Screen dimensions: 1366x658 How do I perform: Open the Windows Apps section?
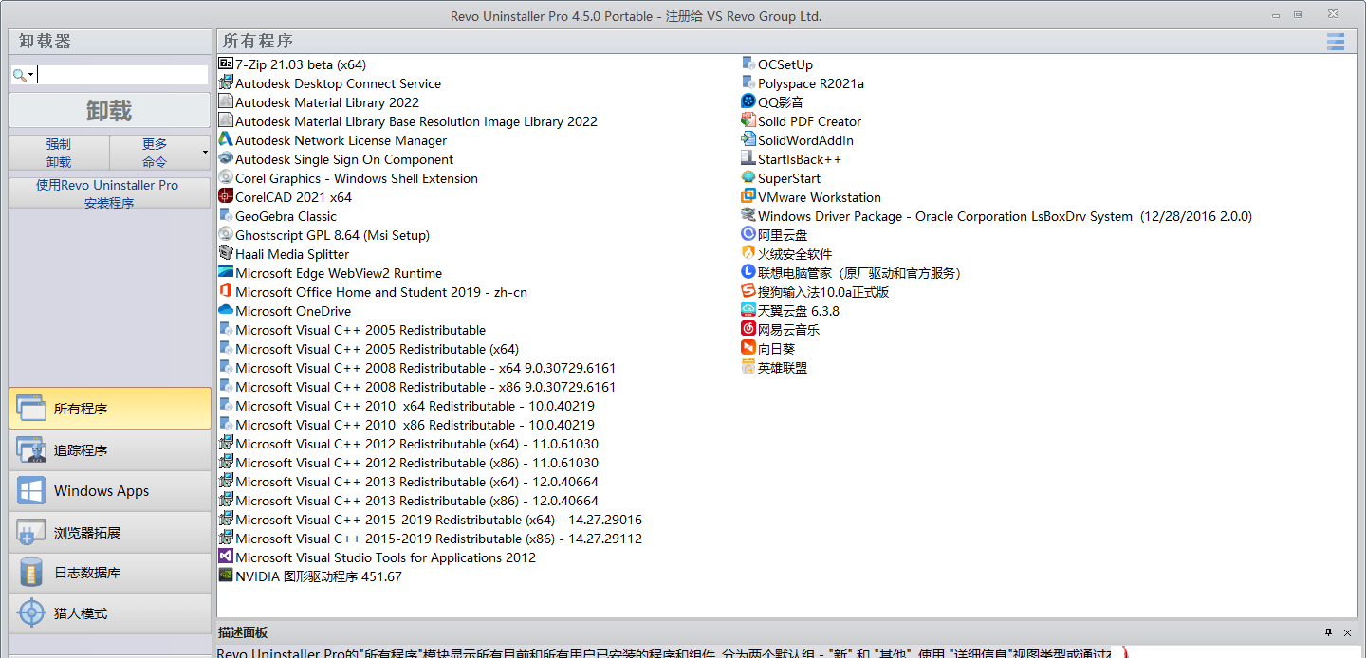click(x=110, y=491)
